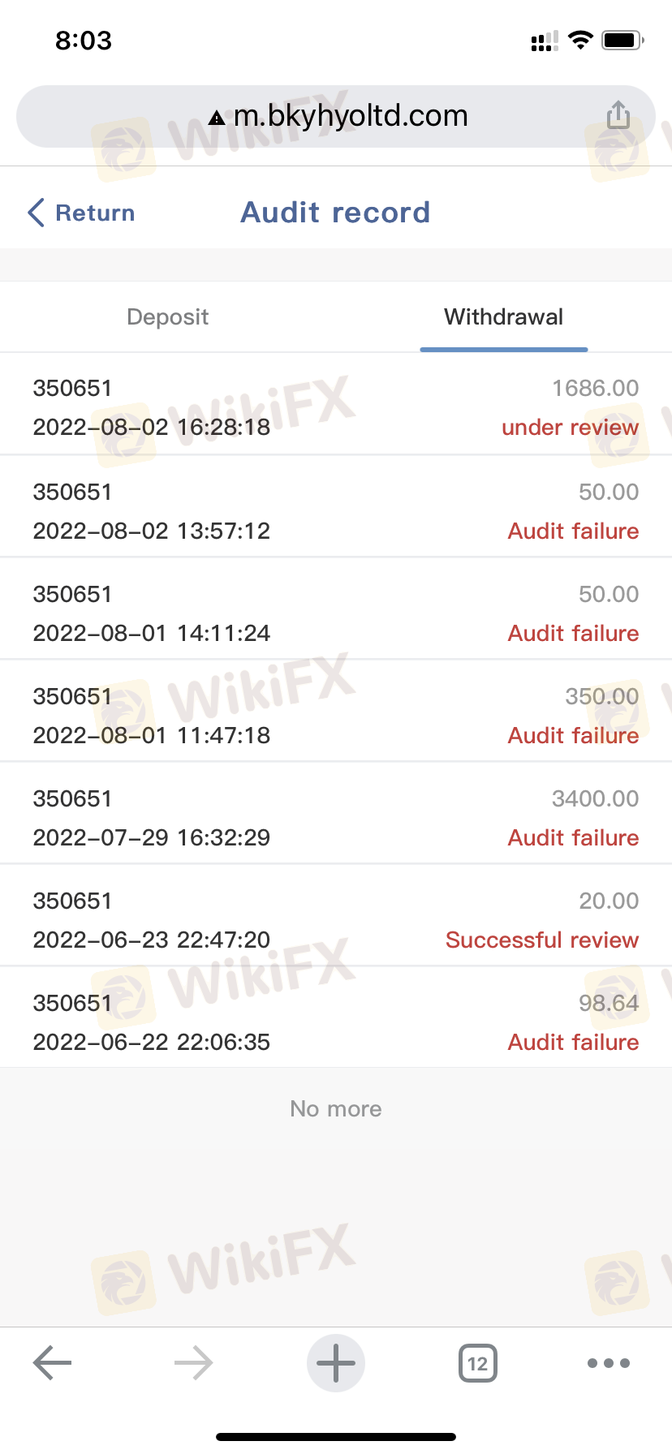Screen dimensions: 672x1454
Task: Select withdrawal record from 2022-08-02 13:57:12
Action: [x=336, y=511]
